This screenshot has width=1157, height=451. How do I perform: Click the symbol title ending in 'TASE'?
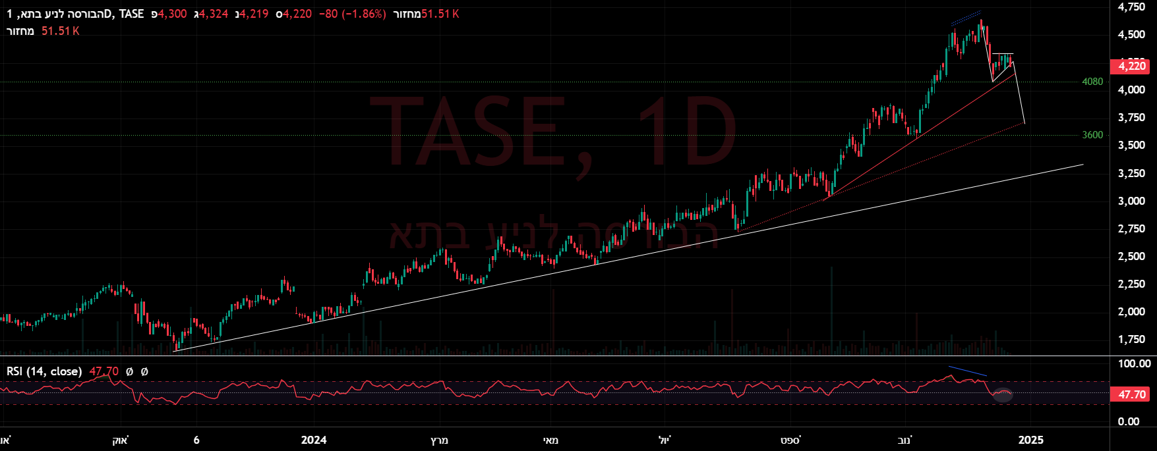(75, 14)
